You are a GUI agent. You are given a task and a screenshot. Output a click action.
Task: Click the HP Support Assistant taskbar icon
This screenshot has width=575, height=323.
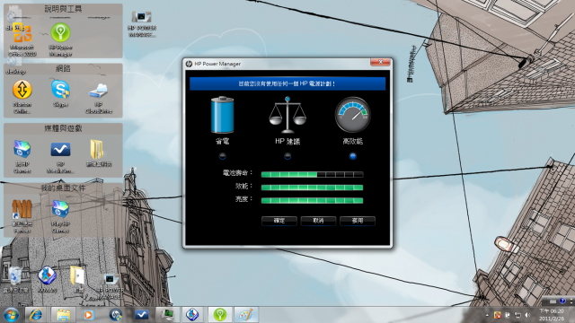click(116, 315)
